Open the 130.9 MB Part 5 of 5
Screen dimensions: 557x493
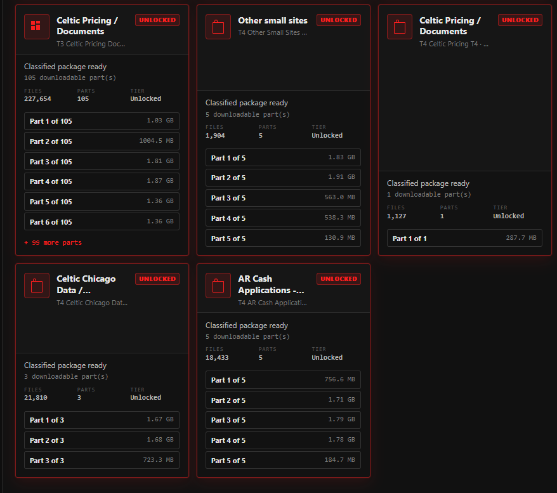click(283, 239)
